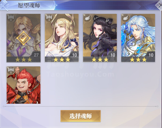Click the class icon on the red-haired character card
162x128 pixels.
coord(11,70)
